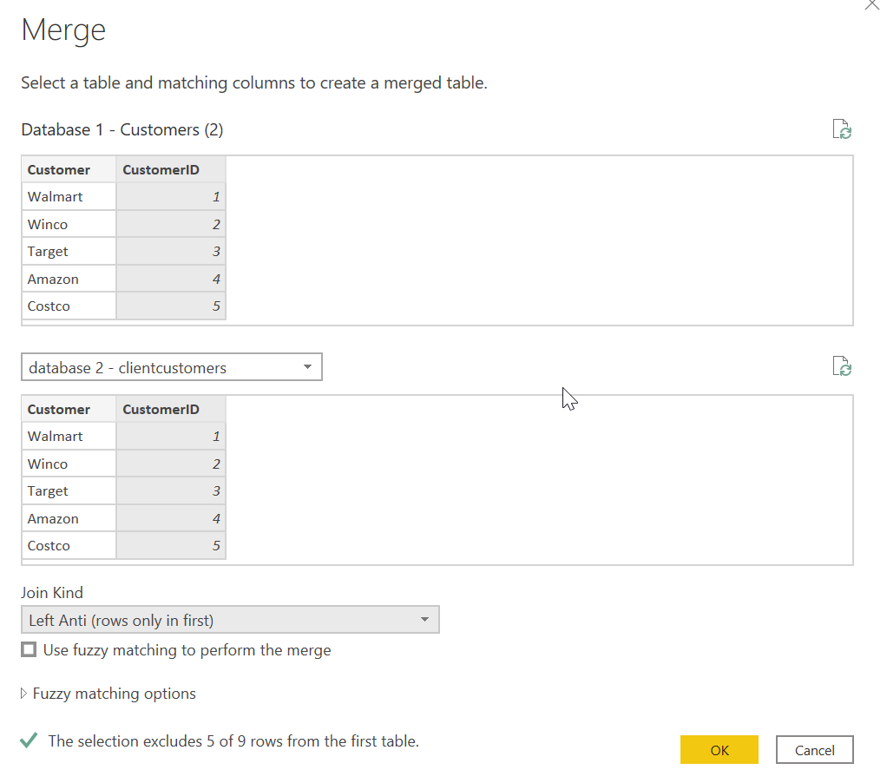Select Customer column header in first table

click(69, 170)
